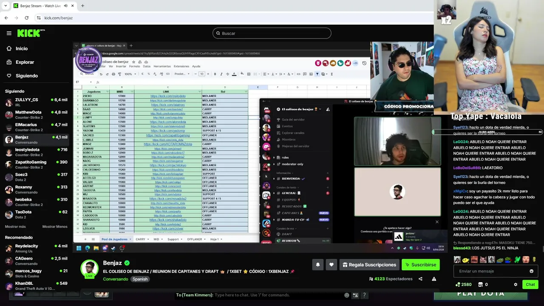Open the Rol column filter dropdown

(x=246, y=91)
